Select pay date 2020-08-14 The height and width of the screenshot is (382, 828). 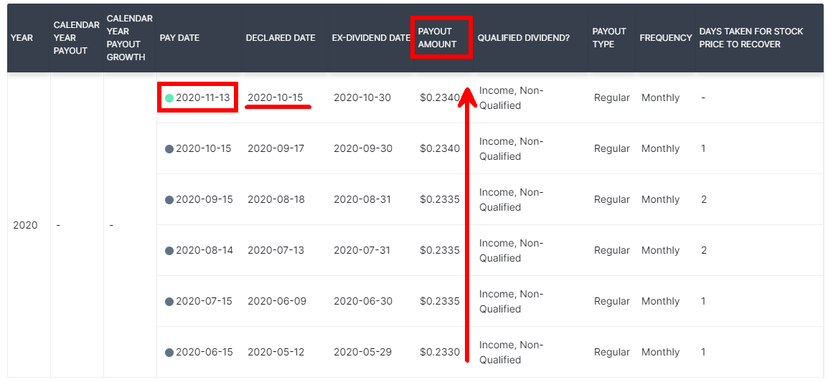coord(204,250)
